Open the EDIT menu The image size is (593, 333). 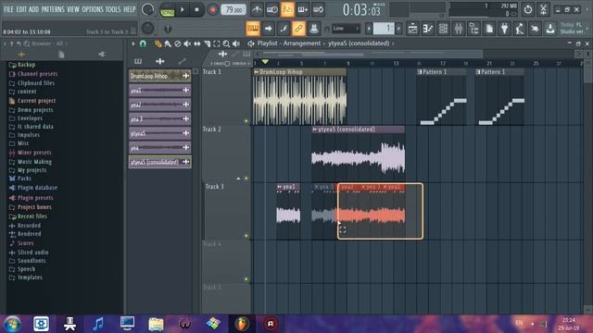click(21, 9)
